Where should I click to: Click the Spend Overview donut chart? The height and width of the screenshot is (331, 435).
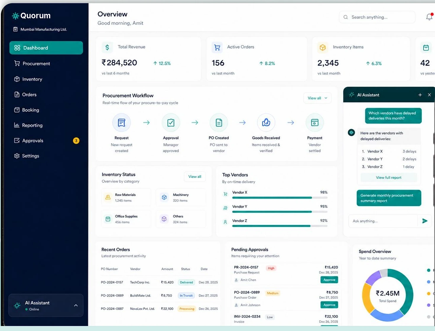click(x=387, y=295)
